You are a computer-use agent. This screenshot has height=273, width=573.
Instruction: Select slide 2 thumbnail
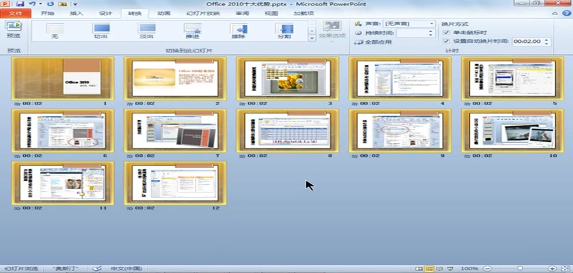[175, 78]
